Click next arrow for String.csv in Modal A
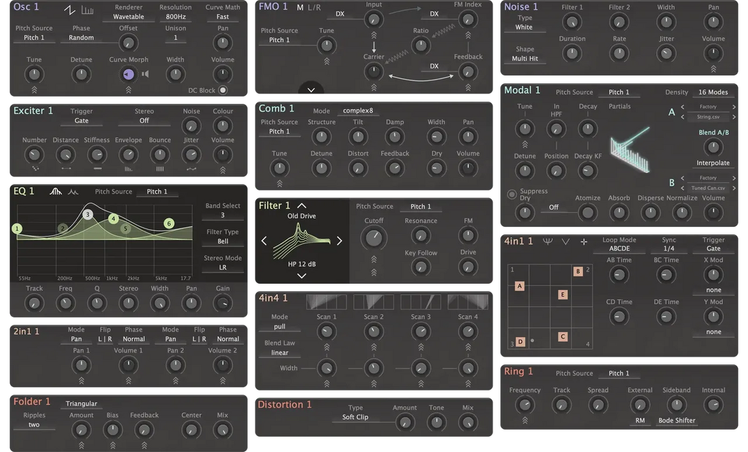Image resolution: width=748 pixels, height=452 pixels. [734, 117]
